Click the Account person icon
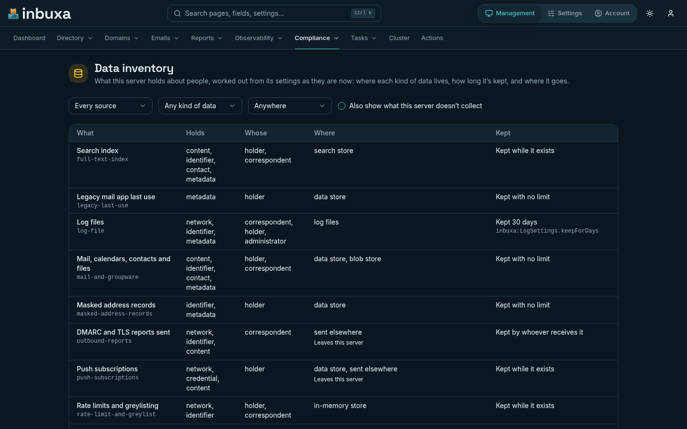The width and height of the screenshot is (687, 429). pos(598,13)
